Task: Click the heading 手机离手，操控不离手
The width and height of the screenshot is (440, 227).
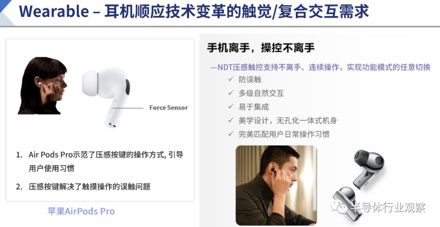Action: point(261,48)
